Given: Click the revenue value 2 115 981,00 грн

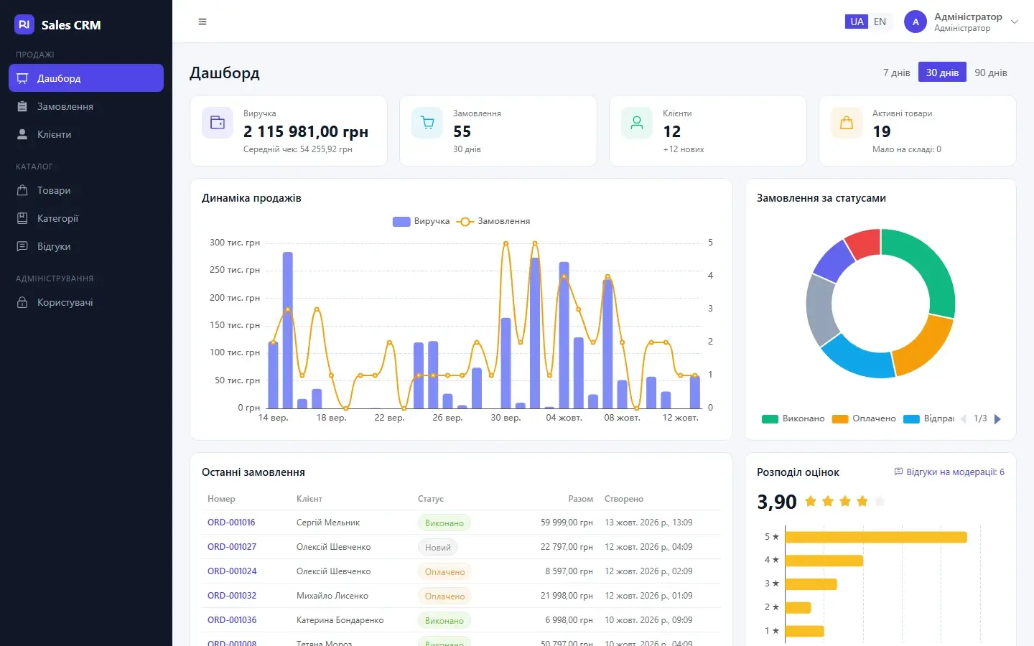Looking at the screenshot, I should pos(306,131).
